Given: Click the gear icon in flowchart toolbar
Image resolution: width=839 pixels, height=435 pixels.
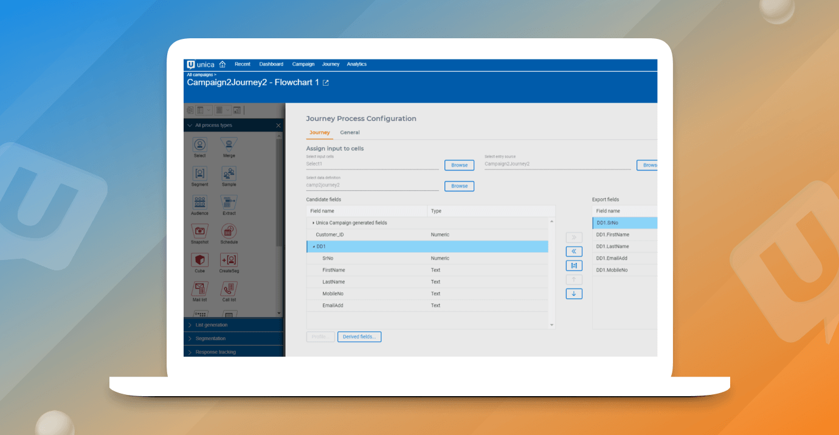Looking at the screenshot, I should click(190, 110).
